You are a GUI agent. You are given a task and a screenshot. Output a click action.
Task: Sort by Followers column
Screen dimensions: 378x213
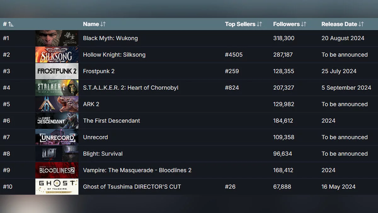tap(289, 24)
